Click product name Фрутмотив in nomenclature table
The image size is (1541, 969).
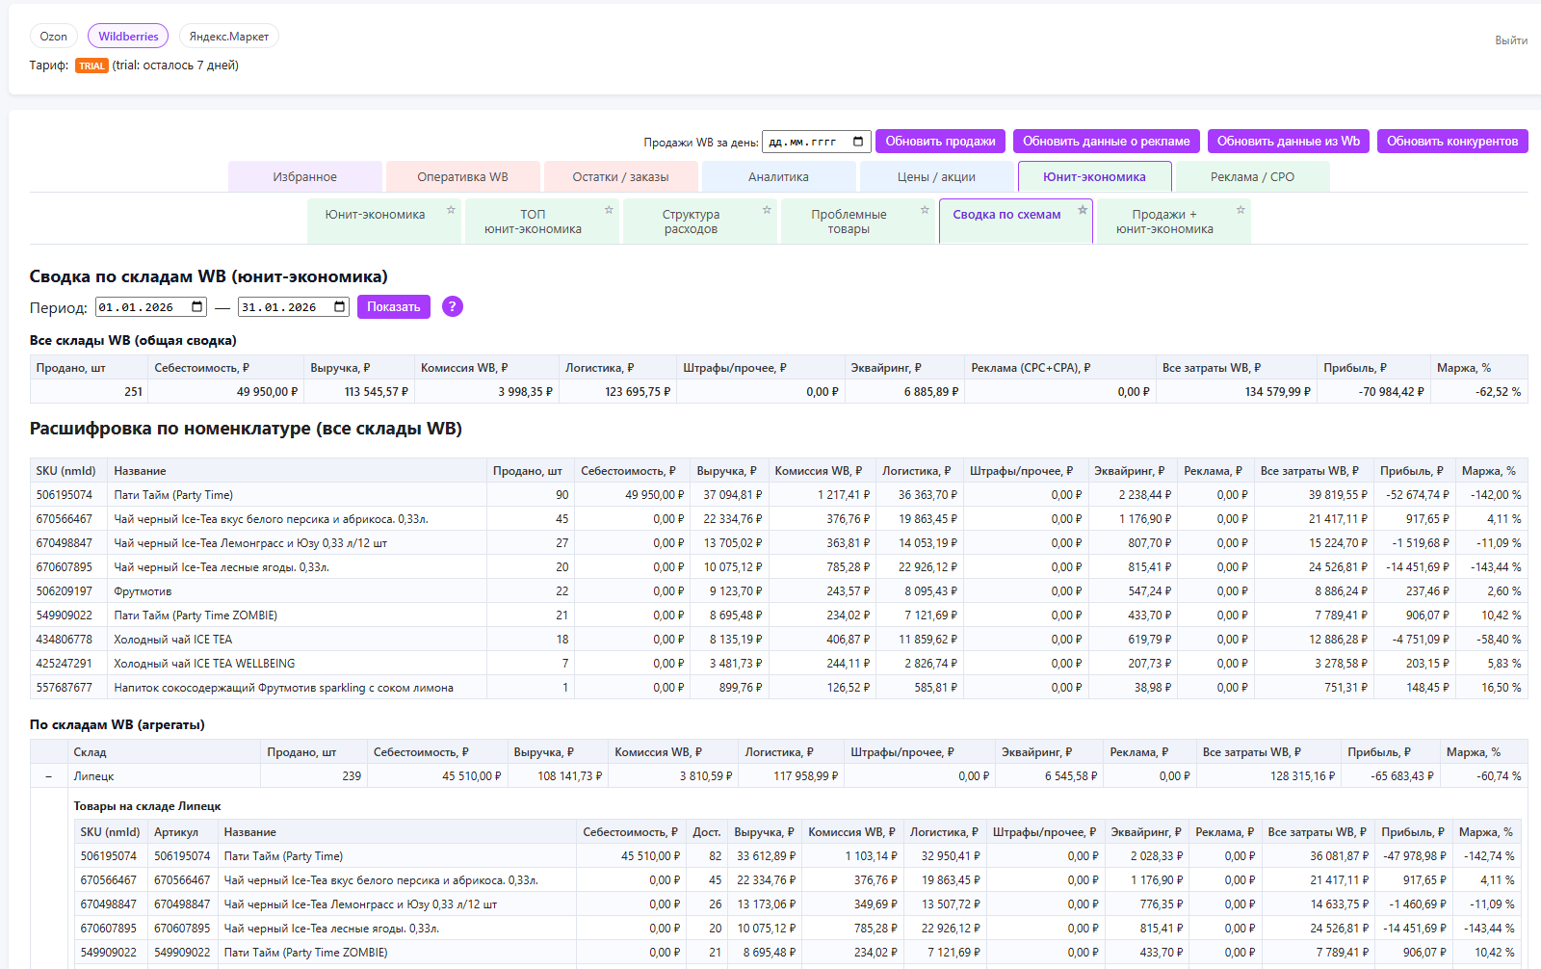(x=143, y=591)
